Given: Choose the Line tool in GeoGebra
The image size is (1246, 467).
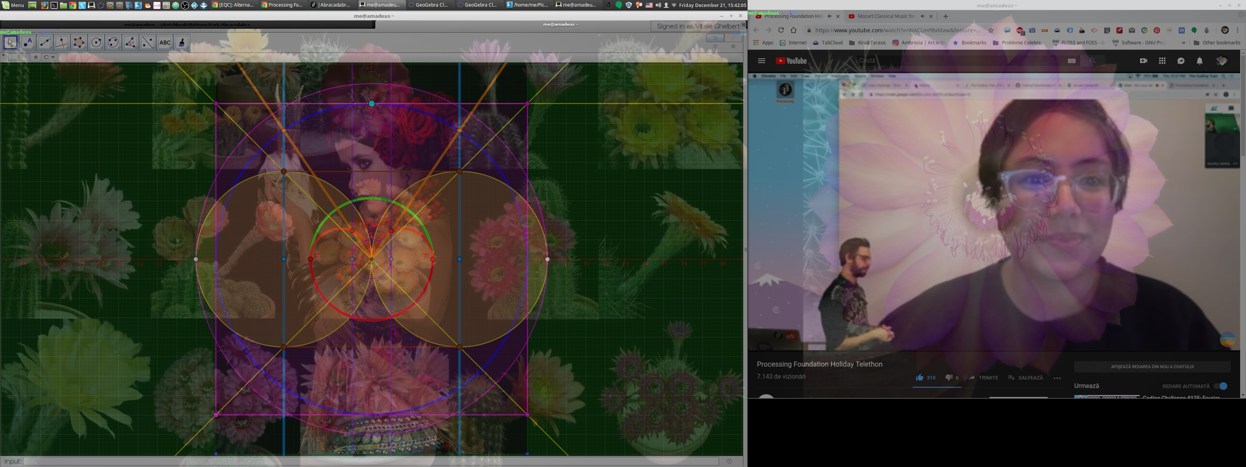Looking at the screenshot, I should pyautogui.click(x=45, y=42).
